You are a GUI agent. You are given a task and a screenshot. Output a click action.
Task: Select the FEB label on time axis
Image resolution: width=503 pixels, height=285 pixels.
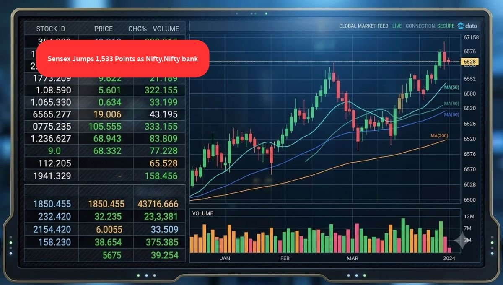click(285, 258)
